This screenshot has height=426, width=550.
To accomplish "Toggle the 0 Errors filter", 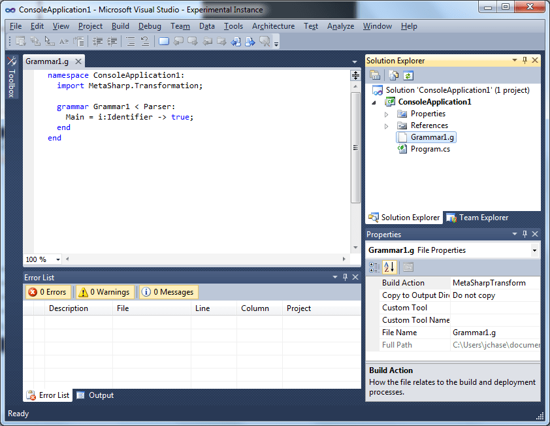I will pos(48,292).
